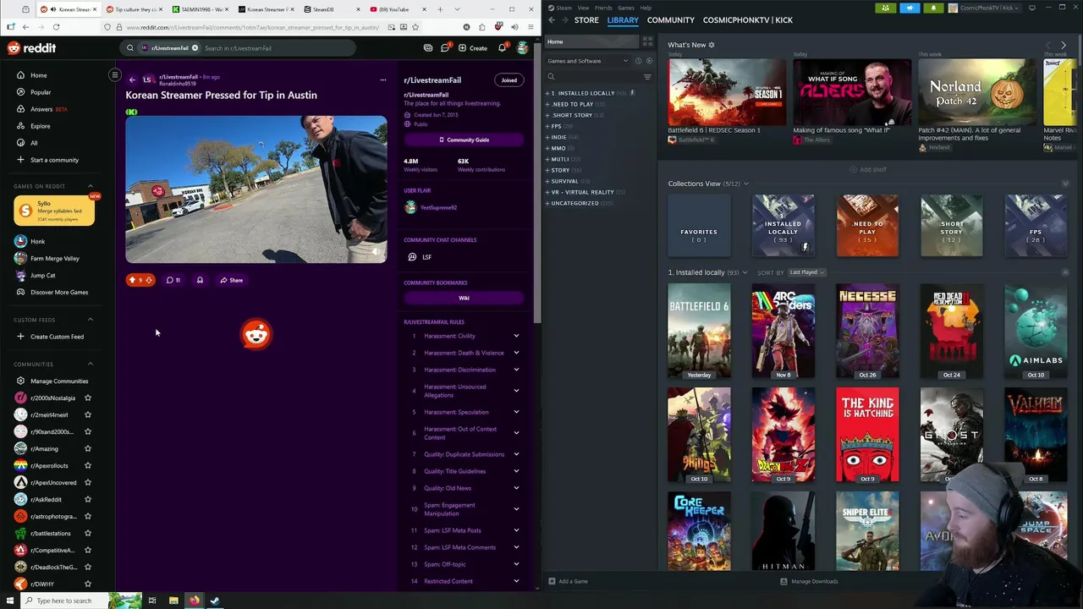Image resolution: width=1083 pixels, height=609 pixels.
Task: Click the Reddit logo in browser header
Action: [31, 48]
